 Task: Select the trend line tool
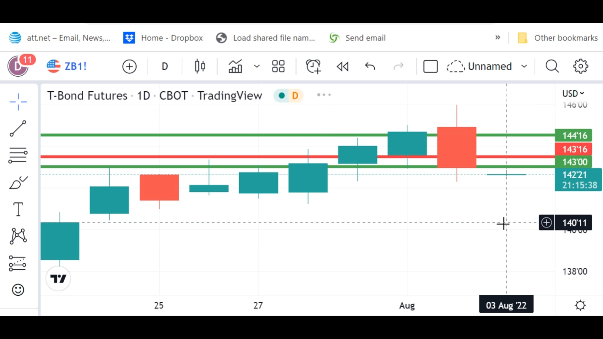pyautogui.click(x=18, y=128)
